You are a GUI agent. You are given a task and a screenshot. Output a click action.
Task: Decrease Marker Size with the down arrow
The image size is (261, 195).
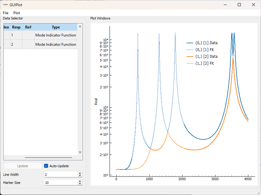[80, 184]
